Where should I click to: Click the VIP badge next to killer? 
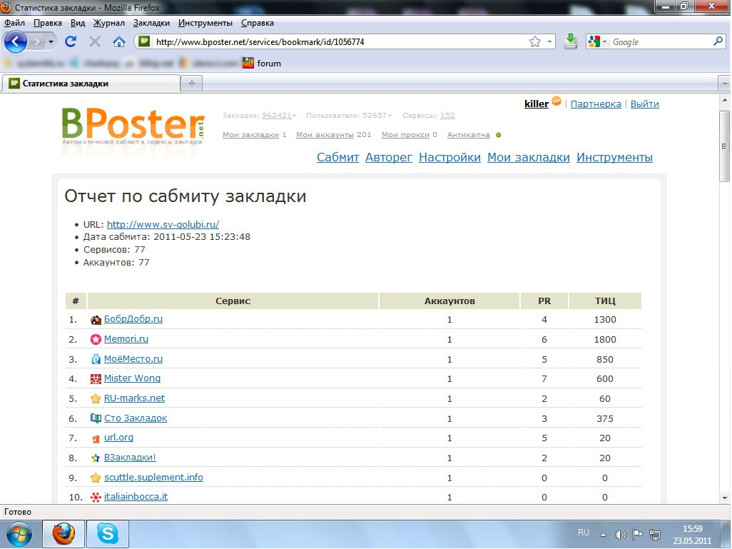tap(556, 101)
